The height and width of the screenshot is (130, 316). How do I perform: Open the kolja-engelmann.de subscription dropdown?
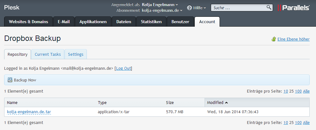pos(162,10)
